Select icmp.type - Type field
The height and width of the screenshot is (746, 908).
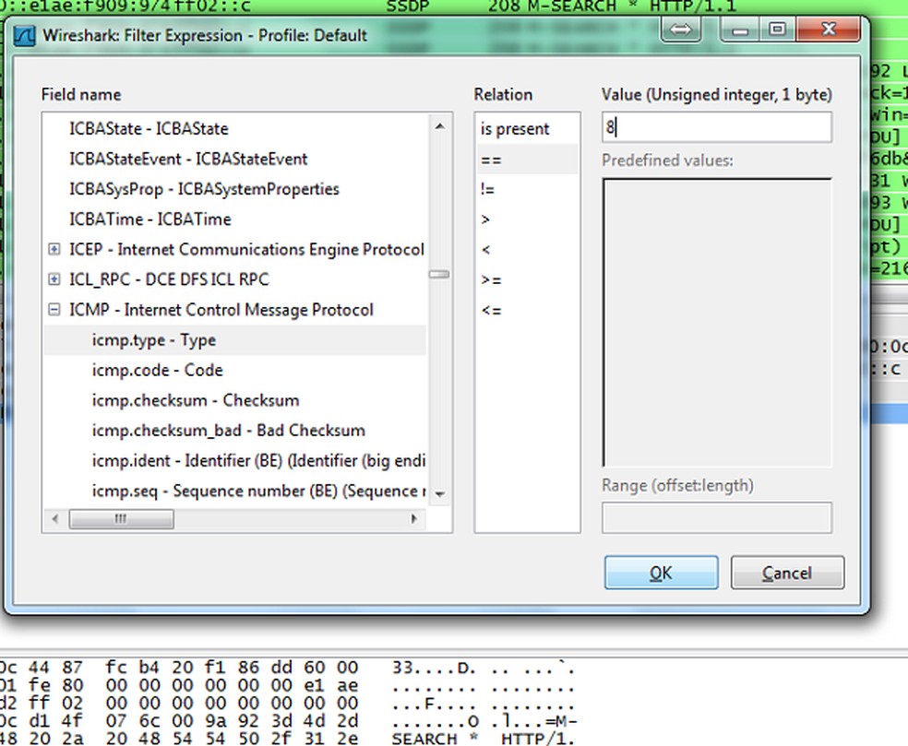click(234, 339)
